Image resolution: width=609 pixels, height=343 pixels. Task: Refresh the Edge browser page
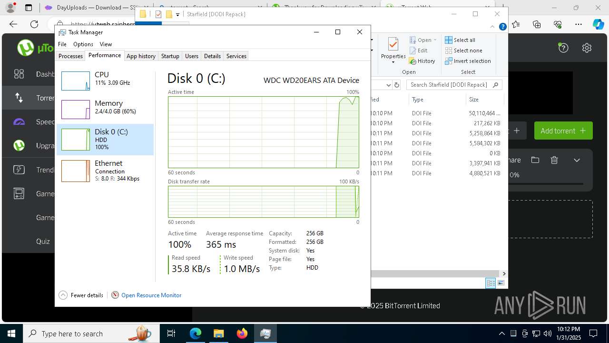[x=34, y=24]
